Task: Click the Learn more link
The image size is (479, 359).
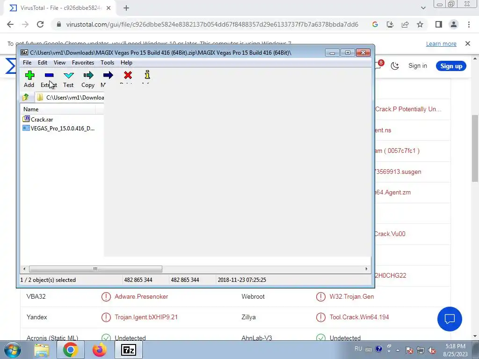Action: 441,43
